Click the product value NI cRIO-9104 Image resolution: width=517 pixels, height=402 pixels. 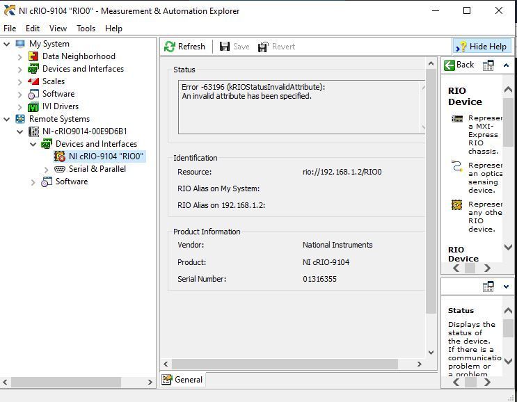[326, 262]
